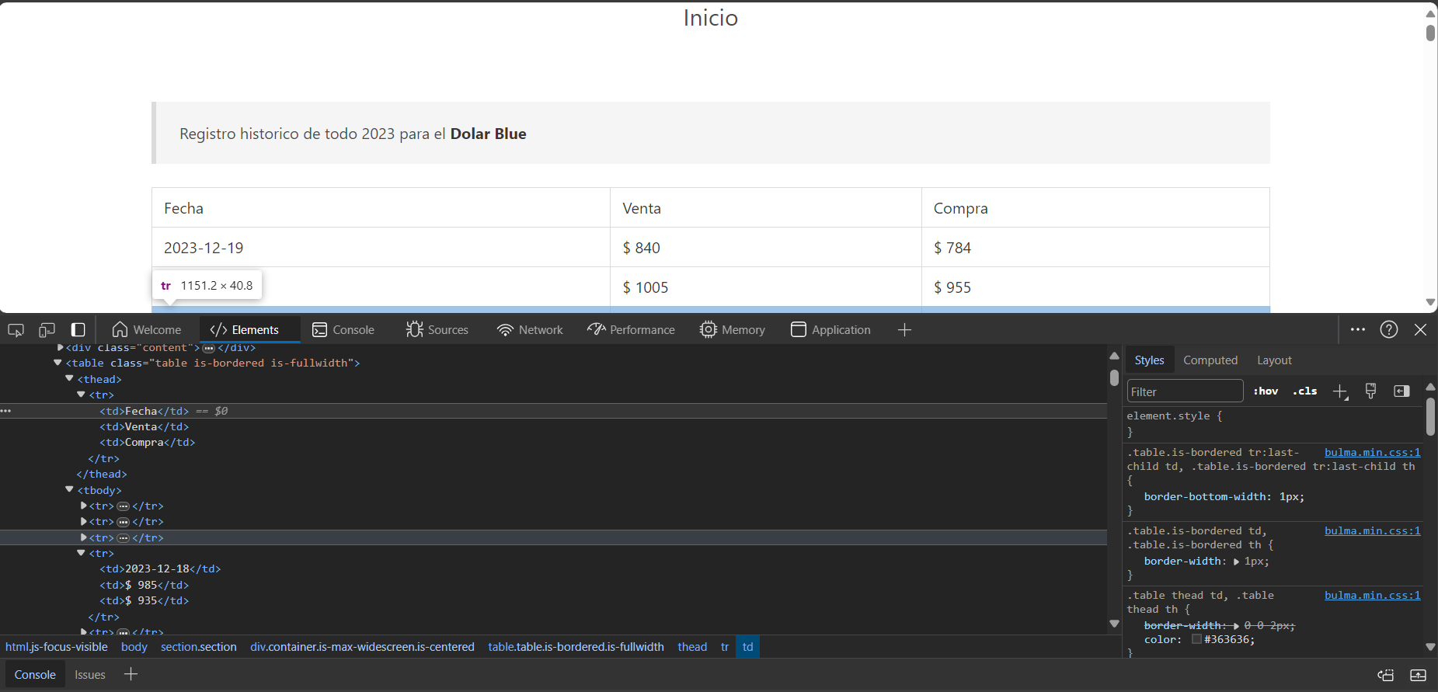Image resolution: width=1438 pixels, height=692 pixels.
Task: Collapse the table element node
Action: click(x=57, y=363)
